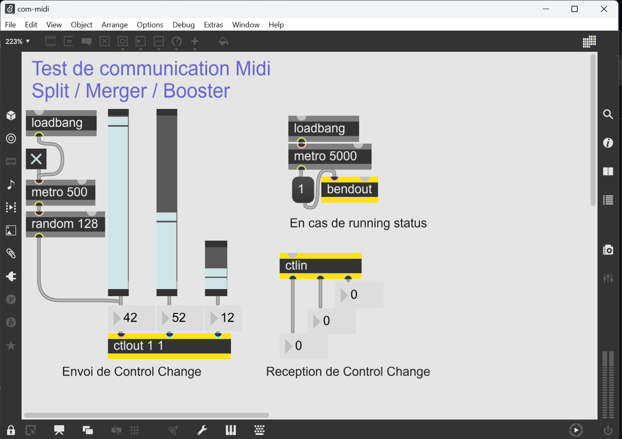The image size is (622, 439).
Task: Open the Reference book icon
Action: point(608,171)
